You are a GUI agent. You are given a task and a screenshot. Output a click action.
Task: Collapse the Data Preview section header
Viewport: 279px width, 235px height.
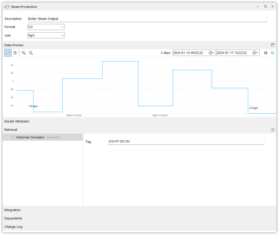pos(139,45)
